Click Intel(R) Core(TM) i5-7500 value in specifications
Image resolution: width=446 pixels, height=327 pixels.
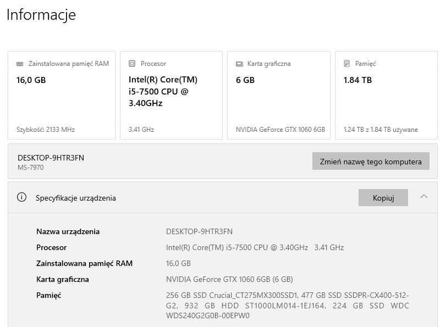(255, 247)
